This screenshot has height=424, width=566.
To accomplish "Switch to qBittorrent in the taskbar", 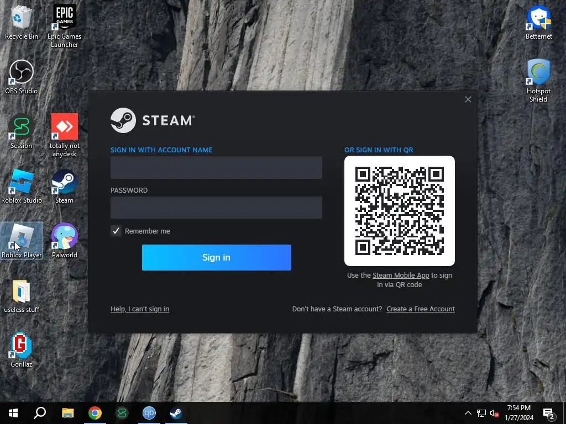I will tap(149, 413).
